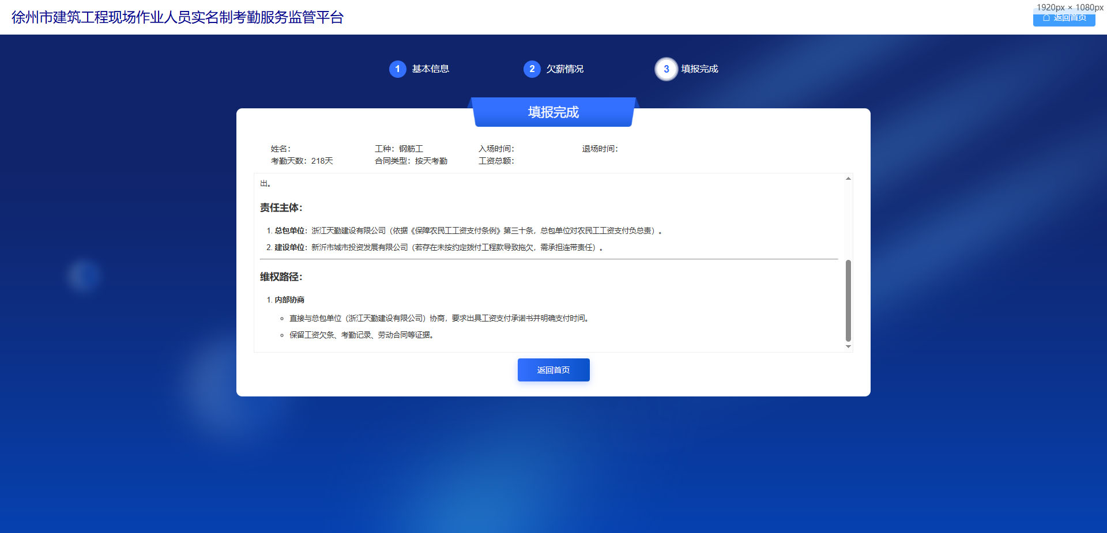Click the scrollbar down arrow in report box
Screen dimensions: 1107x533
click(x=848, y=347)
